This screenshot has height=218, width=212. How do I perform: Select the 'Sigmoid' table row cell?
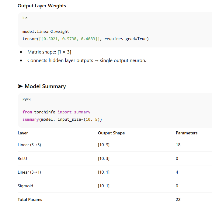click(25, 186)
